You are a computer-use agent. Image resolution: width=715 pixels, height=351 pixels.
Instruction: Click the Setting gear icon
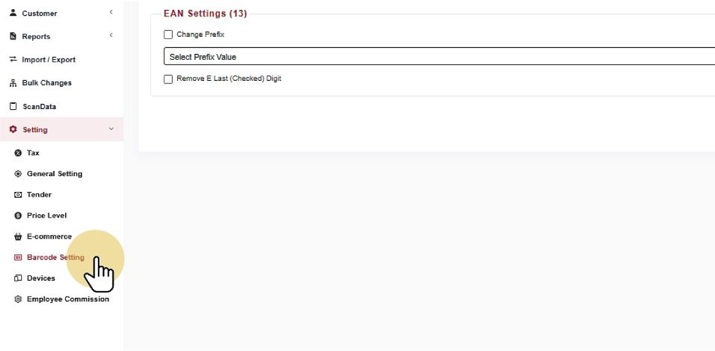tap(13, 129)
